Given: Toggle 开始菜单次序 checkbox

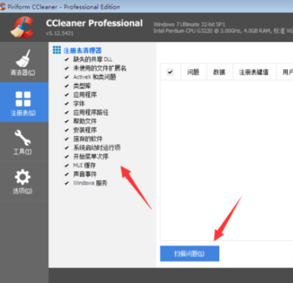Looking at the screenshot, I should click(x=67, y=156).
